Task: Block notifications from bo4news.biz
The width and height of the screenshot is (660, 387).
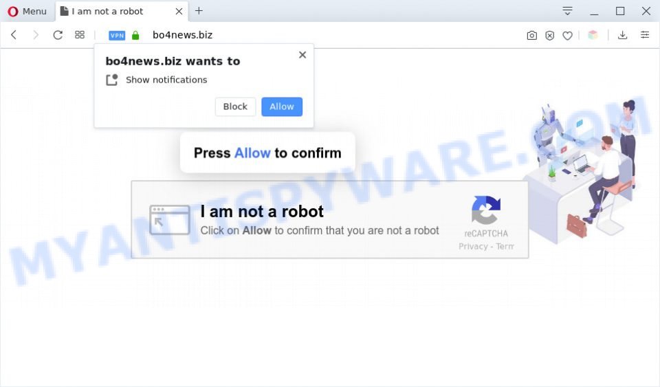Action: point(235,107)
